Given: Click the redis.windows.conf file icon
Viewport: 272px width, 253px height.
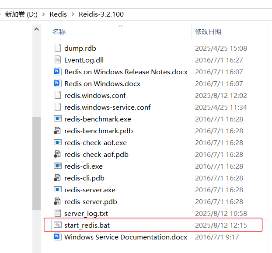Looking at the screenshot, I should click(58, 95).
